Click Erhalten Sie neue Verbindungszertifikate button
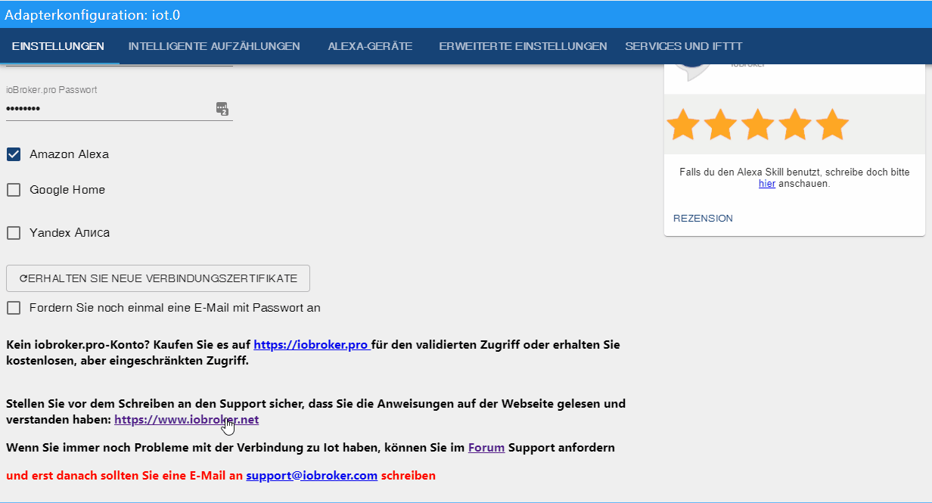The height and width of the screenshot is (503, 932). (x=158, y=278)
